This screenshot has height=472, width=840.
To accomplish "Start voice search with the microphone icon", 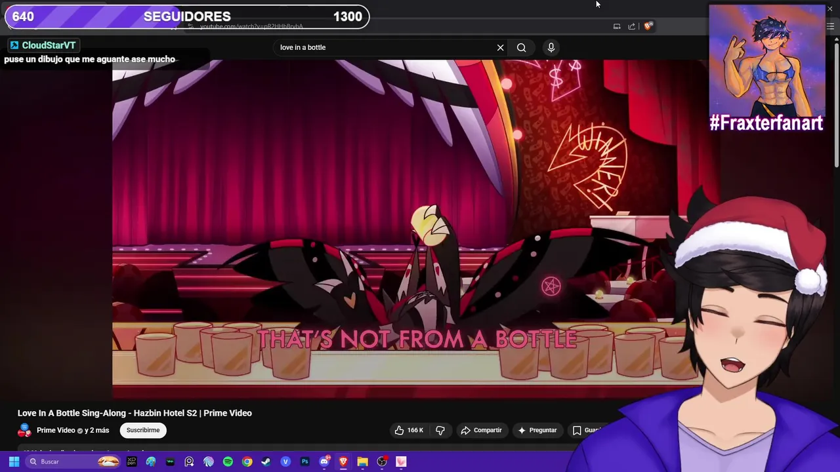I will (x=551, y=47).
